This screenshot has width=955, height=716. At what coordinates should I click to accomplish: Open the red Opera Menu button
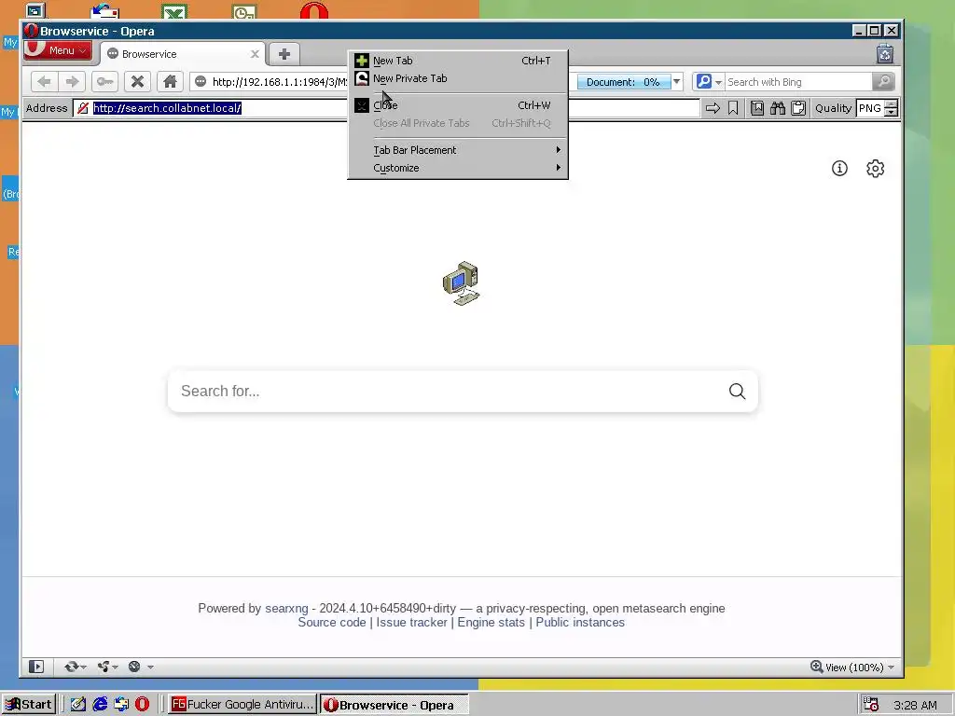[x=58, y=50]
